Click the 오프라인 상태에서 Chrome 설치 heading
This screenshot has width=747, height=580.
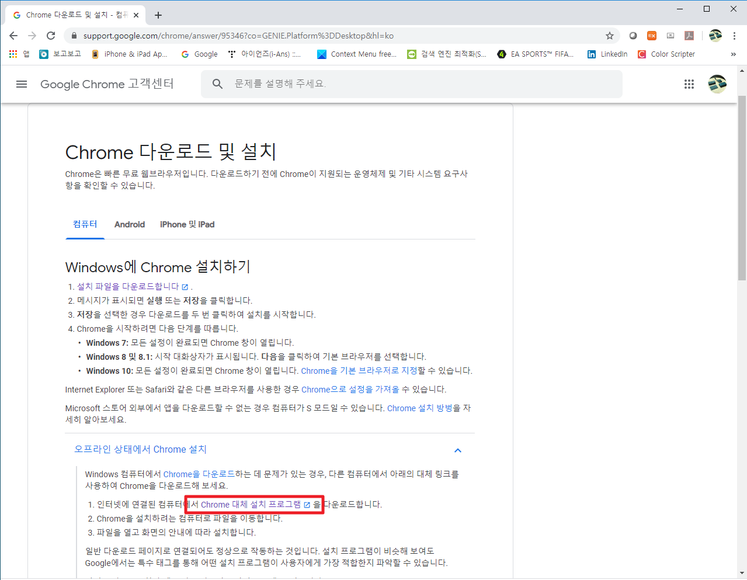(x=140, y=449)
